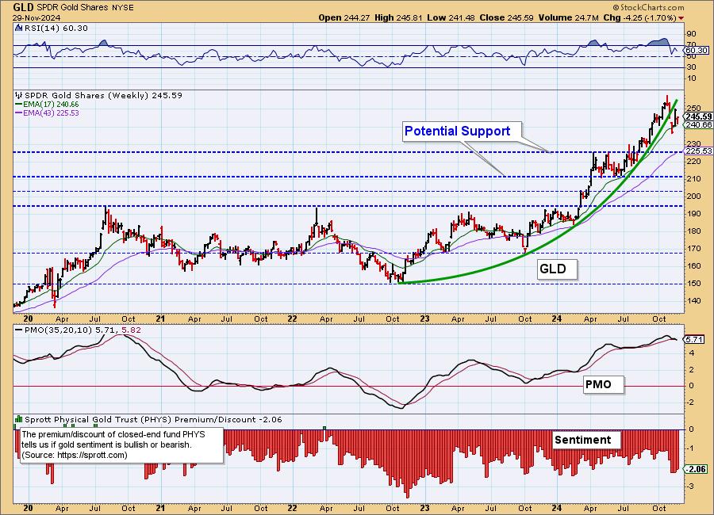Viewport: 714px width, 515px height.
Task: Click the SPDR Gold Shares candlestick legend icon
Action: coord(19,96)
